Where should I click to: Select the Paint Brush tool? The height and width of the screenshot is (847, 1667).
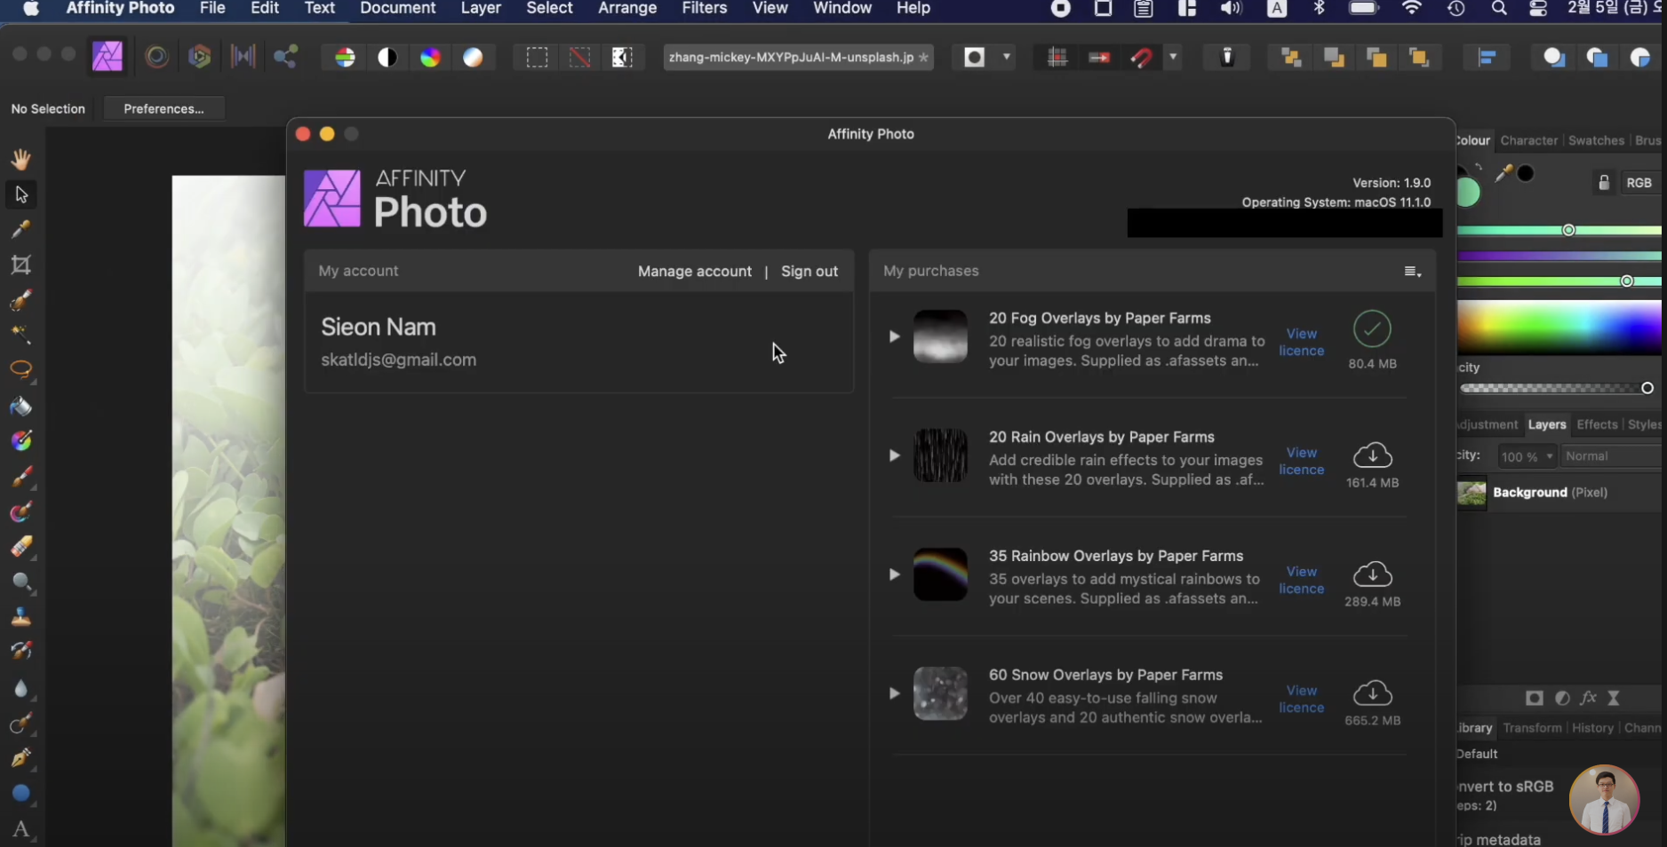tap(21, 477)
